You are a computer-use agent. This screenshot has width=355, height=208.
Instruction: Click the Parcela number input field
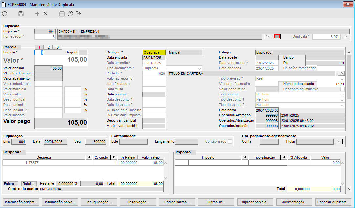[x=39, y=52]
